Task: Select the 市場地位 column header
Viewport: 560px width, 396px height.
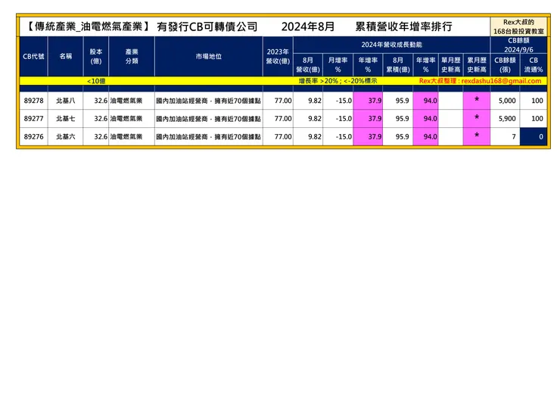Action: 209,56
